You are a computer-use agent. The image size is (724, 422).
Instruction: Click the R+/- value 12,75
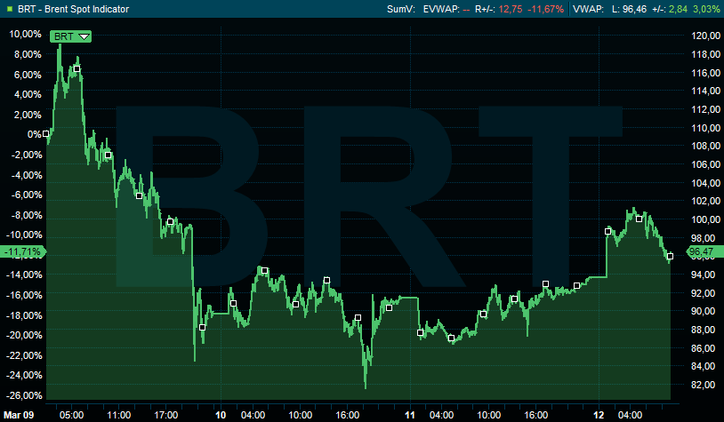coord(511,9)
